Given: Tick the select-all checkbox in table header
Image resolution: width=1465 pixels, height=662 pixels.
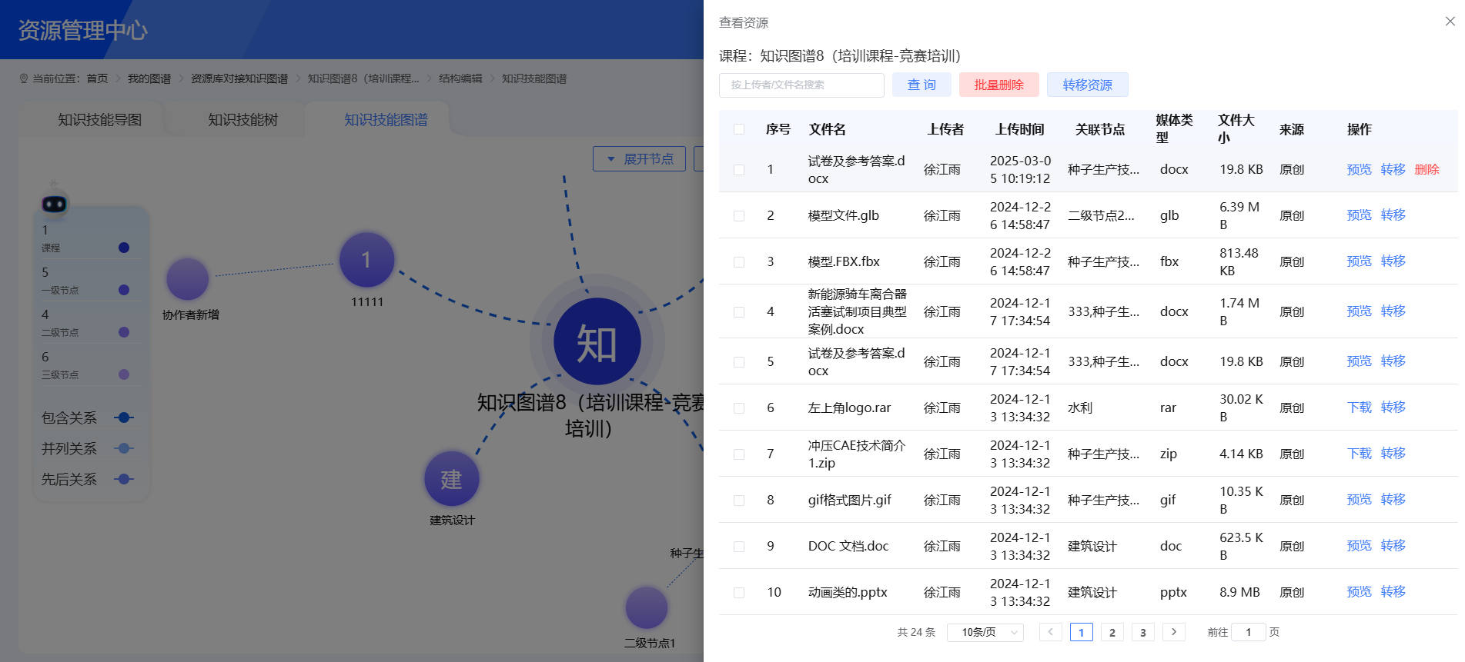Looking at the screenshot, I should (739, 129).
